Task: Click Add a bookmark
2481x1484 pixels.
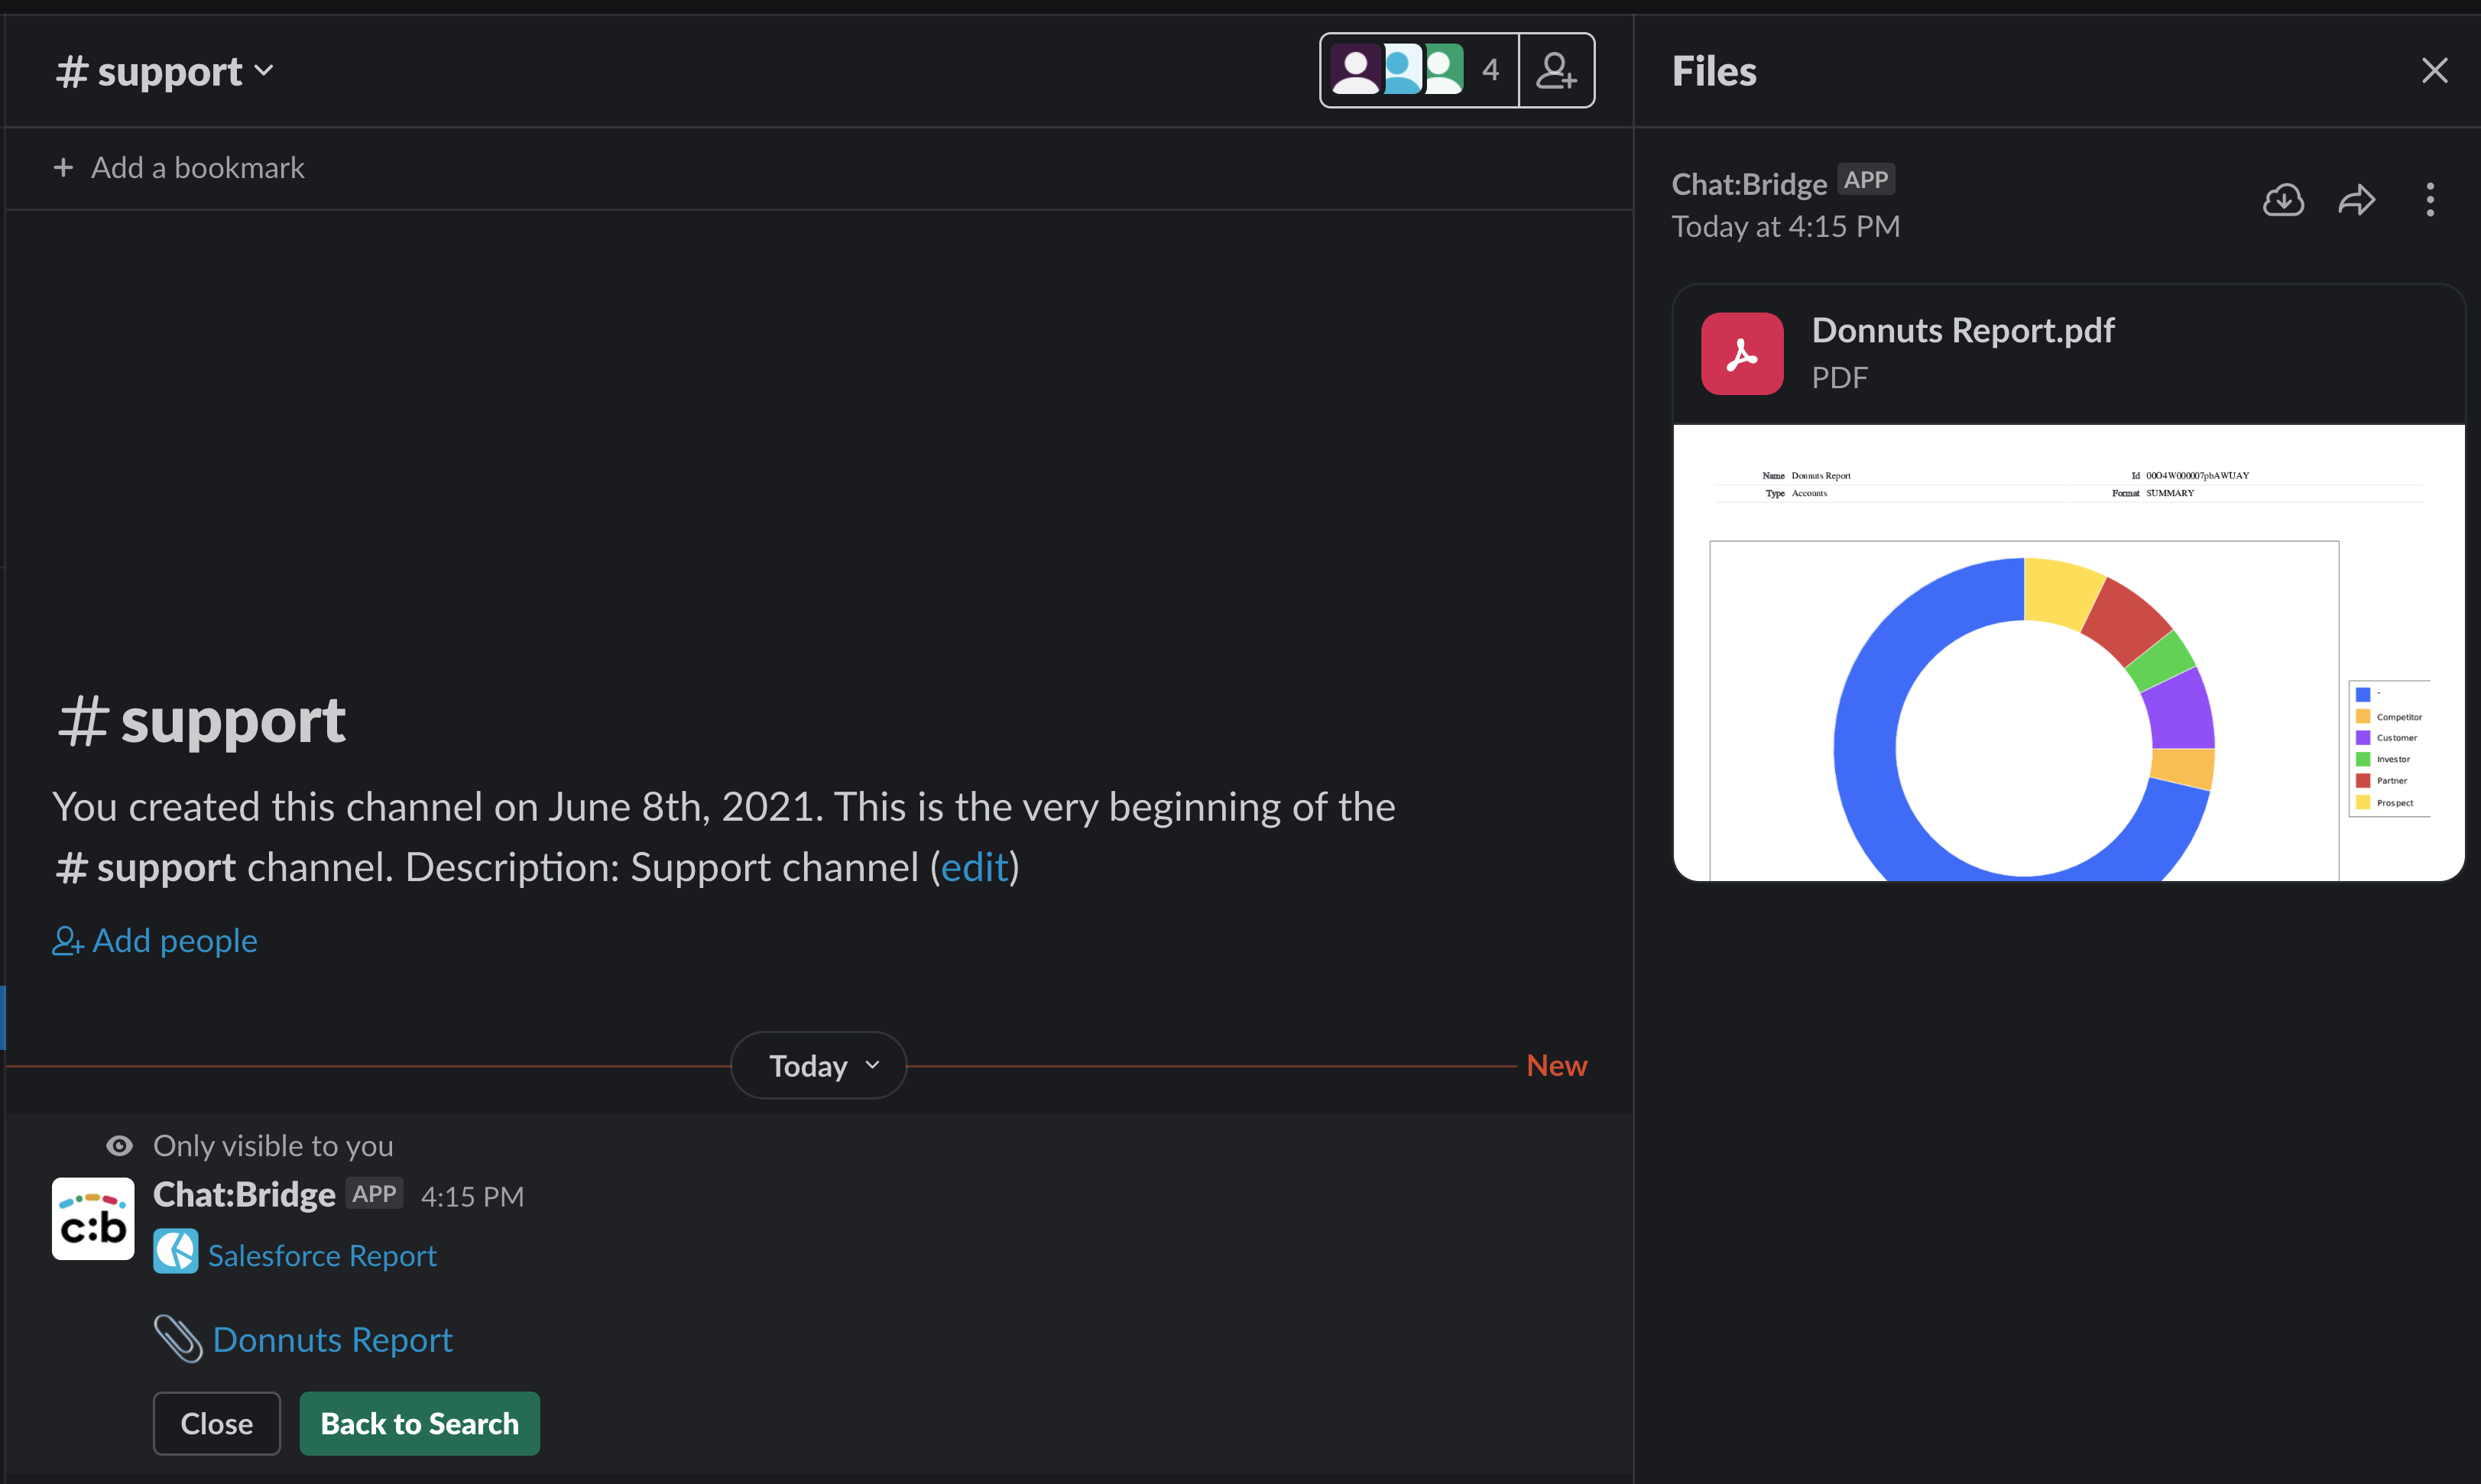Action: click(180, 168)
